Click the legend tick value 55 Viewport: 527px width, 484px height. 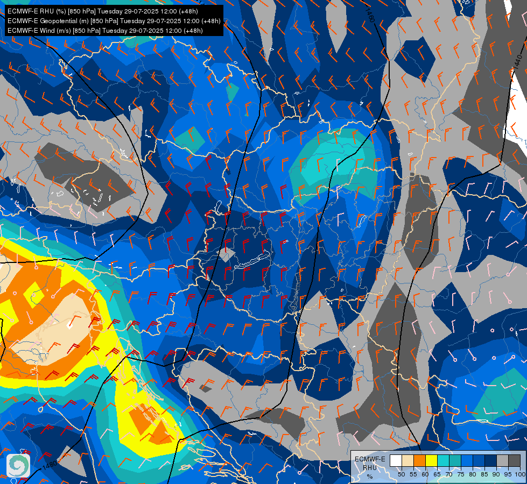tap(413, 474)
